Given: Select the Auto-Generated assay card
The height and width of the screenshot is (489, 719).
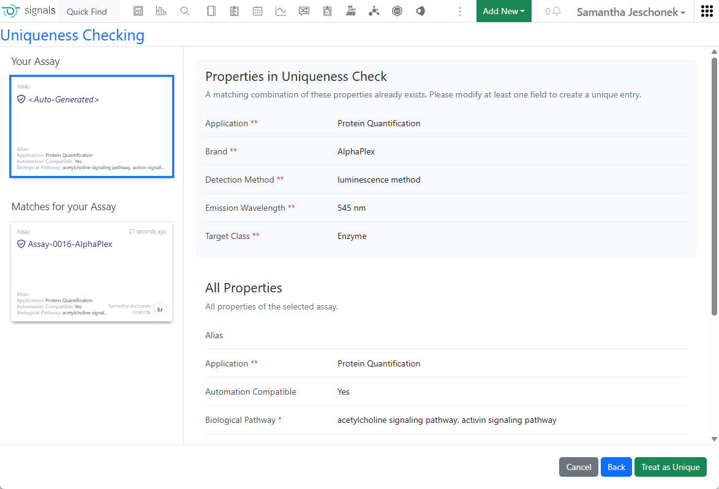Looking at the screenshot, I should pyautogui.click(x=92, y=126).
